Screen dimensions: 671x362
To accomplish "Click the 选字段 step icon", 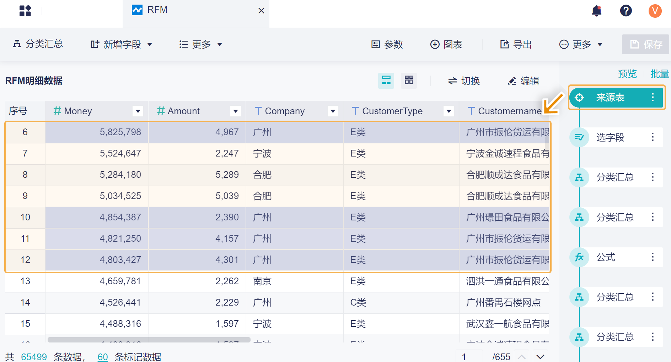I will pyautogui.click(x=579, y=137).
